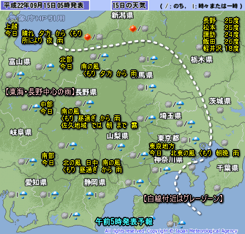Image resolution: width=245 pixels, height=234 pixels.
Task: Click the Japan Meteorological Agency copyright text
Action: (171, 231)
